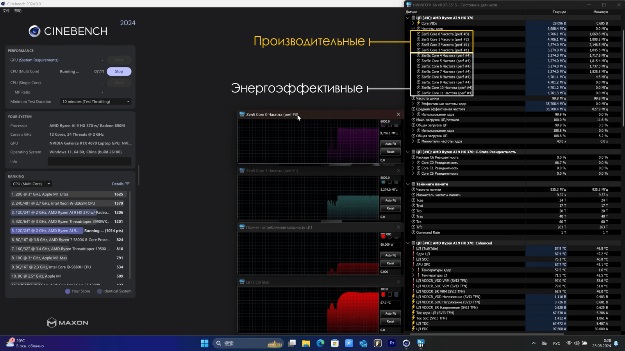Image resolution: width=625 pixels, height=351 pixels.
Task: Open Microsoft Store from the taskbar
Action: (x=335, y=343)
